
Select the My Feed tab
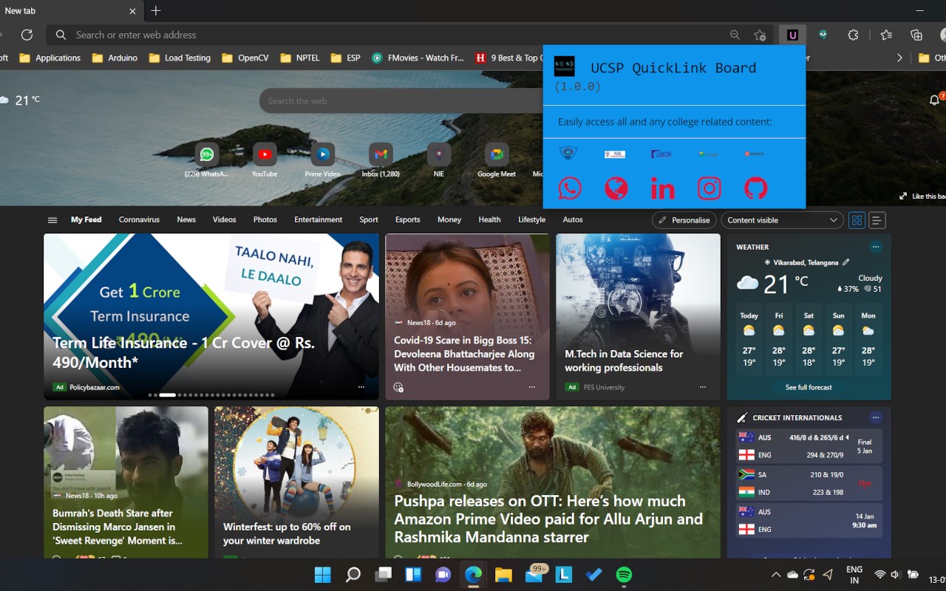[x=86, y=219]
